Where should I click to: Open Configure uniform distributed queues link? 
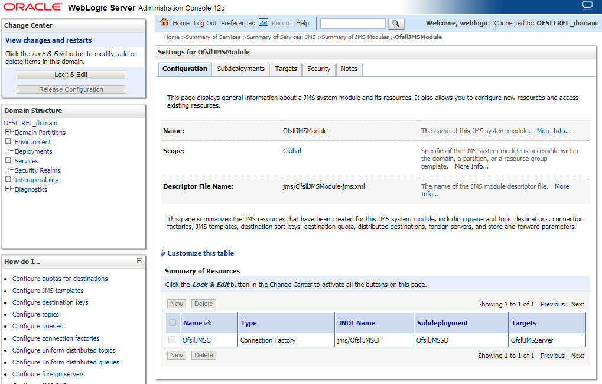(66, 362)
